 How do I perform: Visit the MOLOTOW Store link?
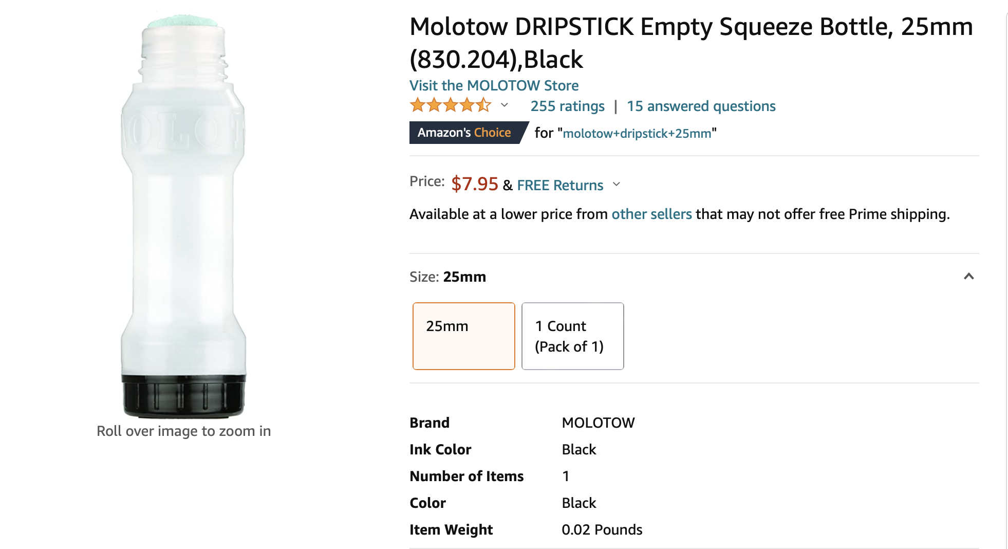[x=494, y=85]
